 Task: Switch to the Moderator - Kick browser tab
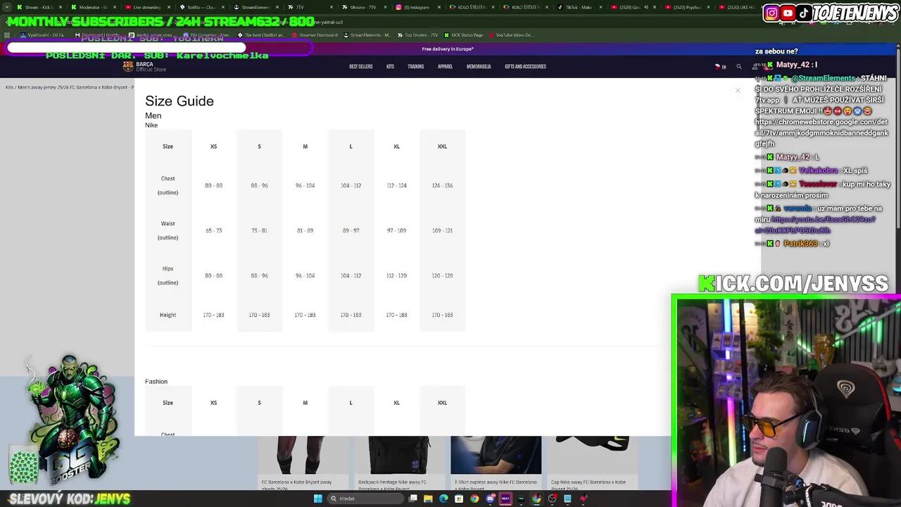[x=93, y=7]
